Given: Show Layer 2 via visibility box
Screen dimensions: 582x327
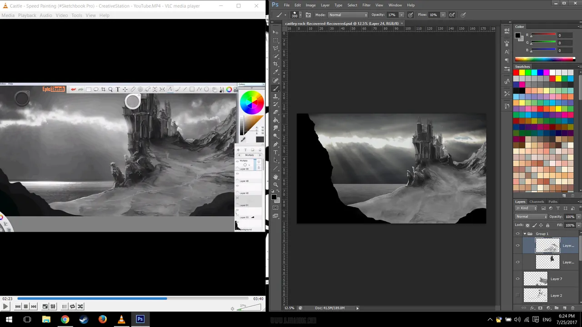Looking at the screenshot, I should click(517, 295).
